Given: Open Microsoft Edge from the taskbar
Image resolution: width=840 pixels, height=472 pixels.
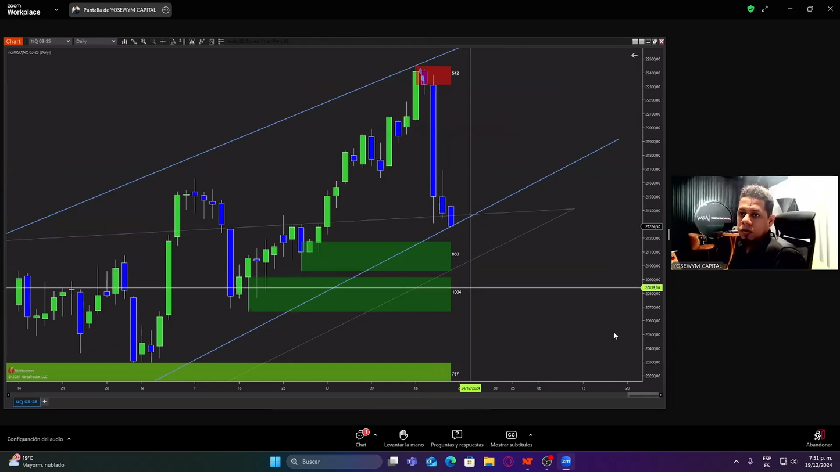Looking at the screenshot, I should click(x=451, y=462).
